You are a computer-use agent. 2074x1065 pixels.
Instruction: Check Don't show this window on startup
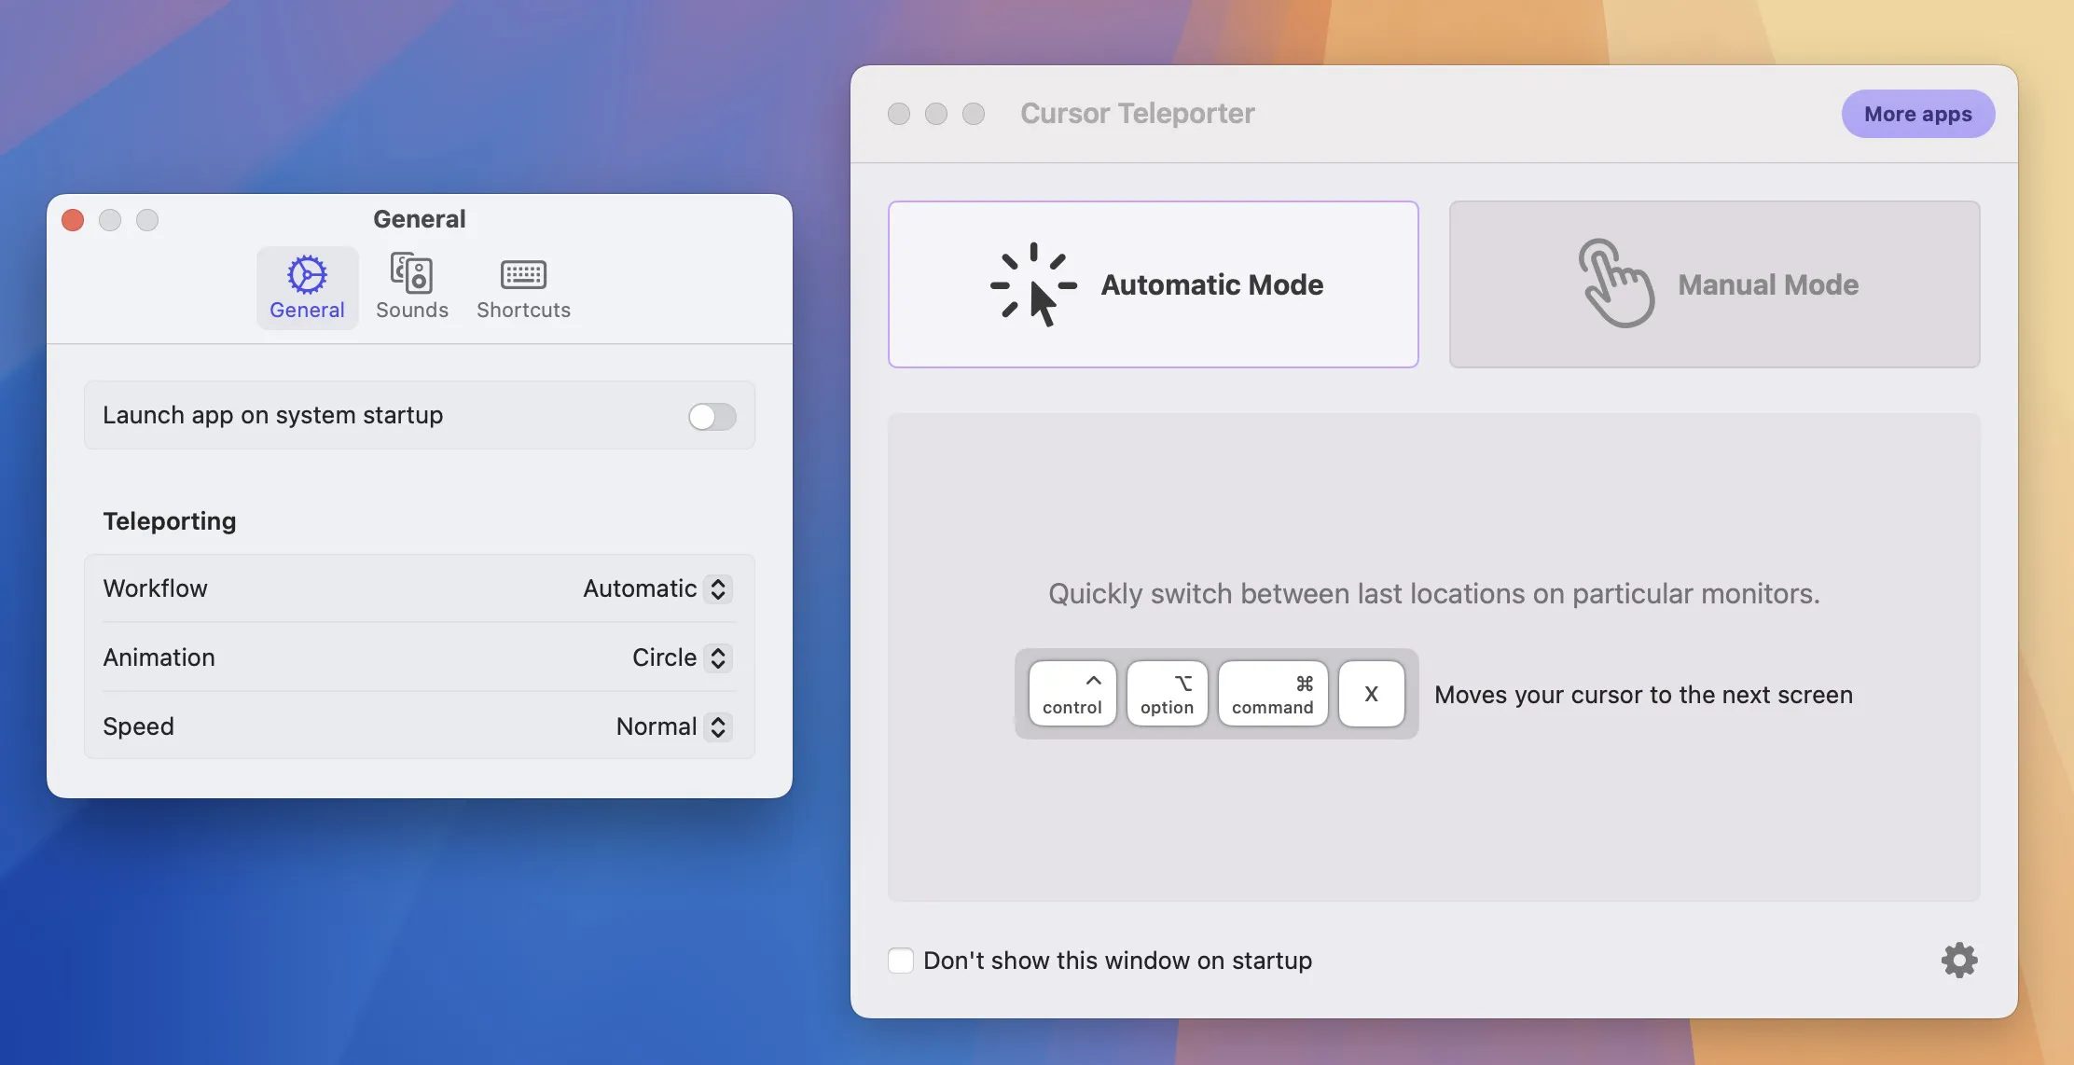(901, 961)
